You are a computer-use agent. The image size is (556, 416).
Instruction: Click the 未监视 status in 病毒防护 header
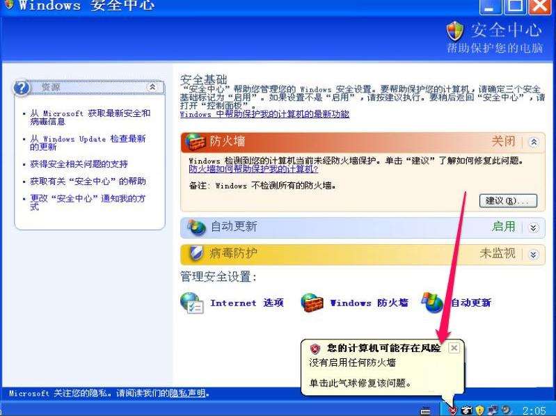[497, 253]
